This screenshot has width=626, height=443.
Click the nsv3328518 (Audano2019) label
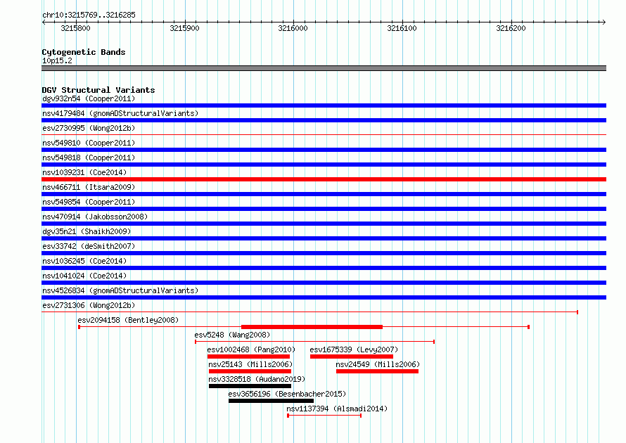(257, 379)
